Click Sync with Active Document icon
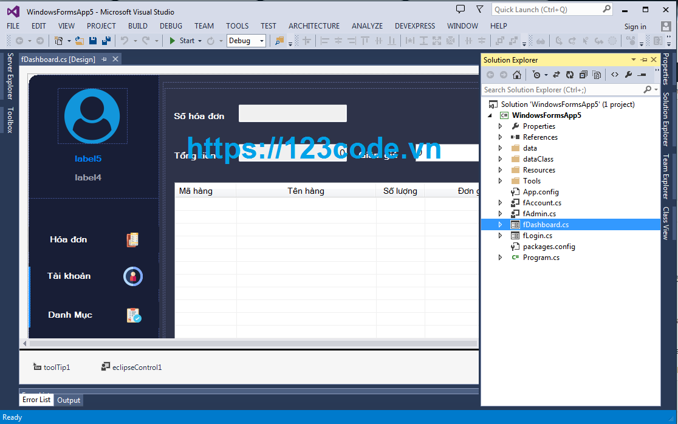Screen dimensions: 678x424 [x=556, y=74]
